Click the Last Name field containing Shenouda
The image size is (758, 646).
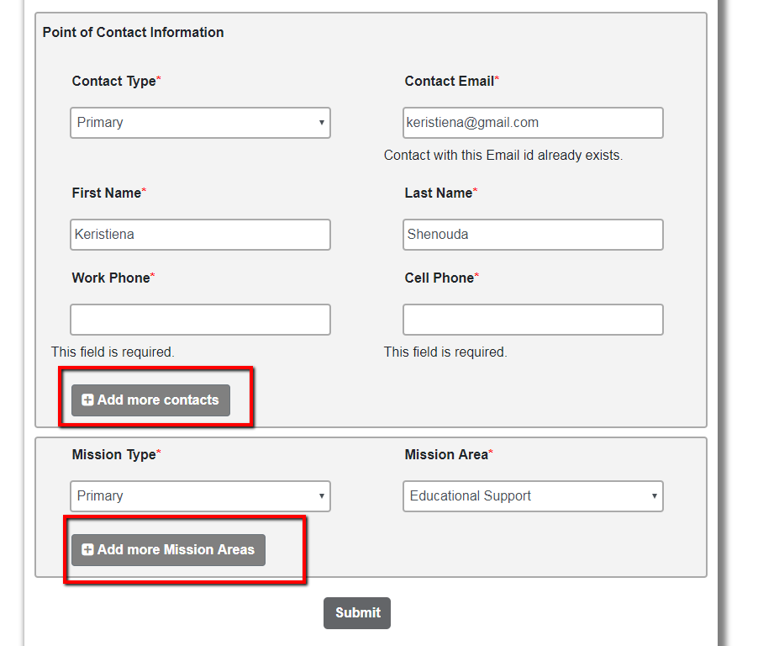(533, 235)
